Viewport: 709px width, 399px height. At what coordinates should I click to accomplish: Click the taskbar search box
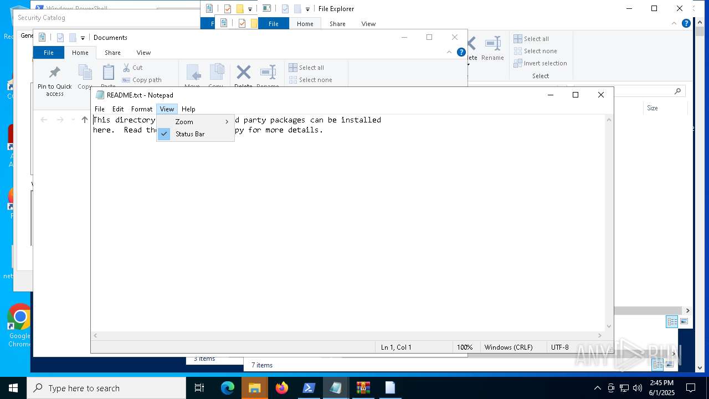(106, 388)
